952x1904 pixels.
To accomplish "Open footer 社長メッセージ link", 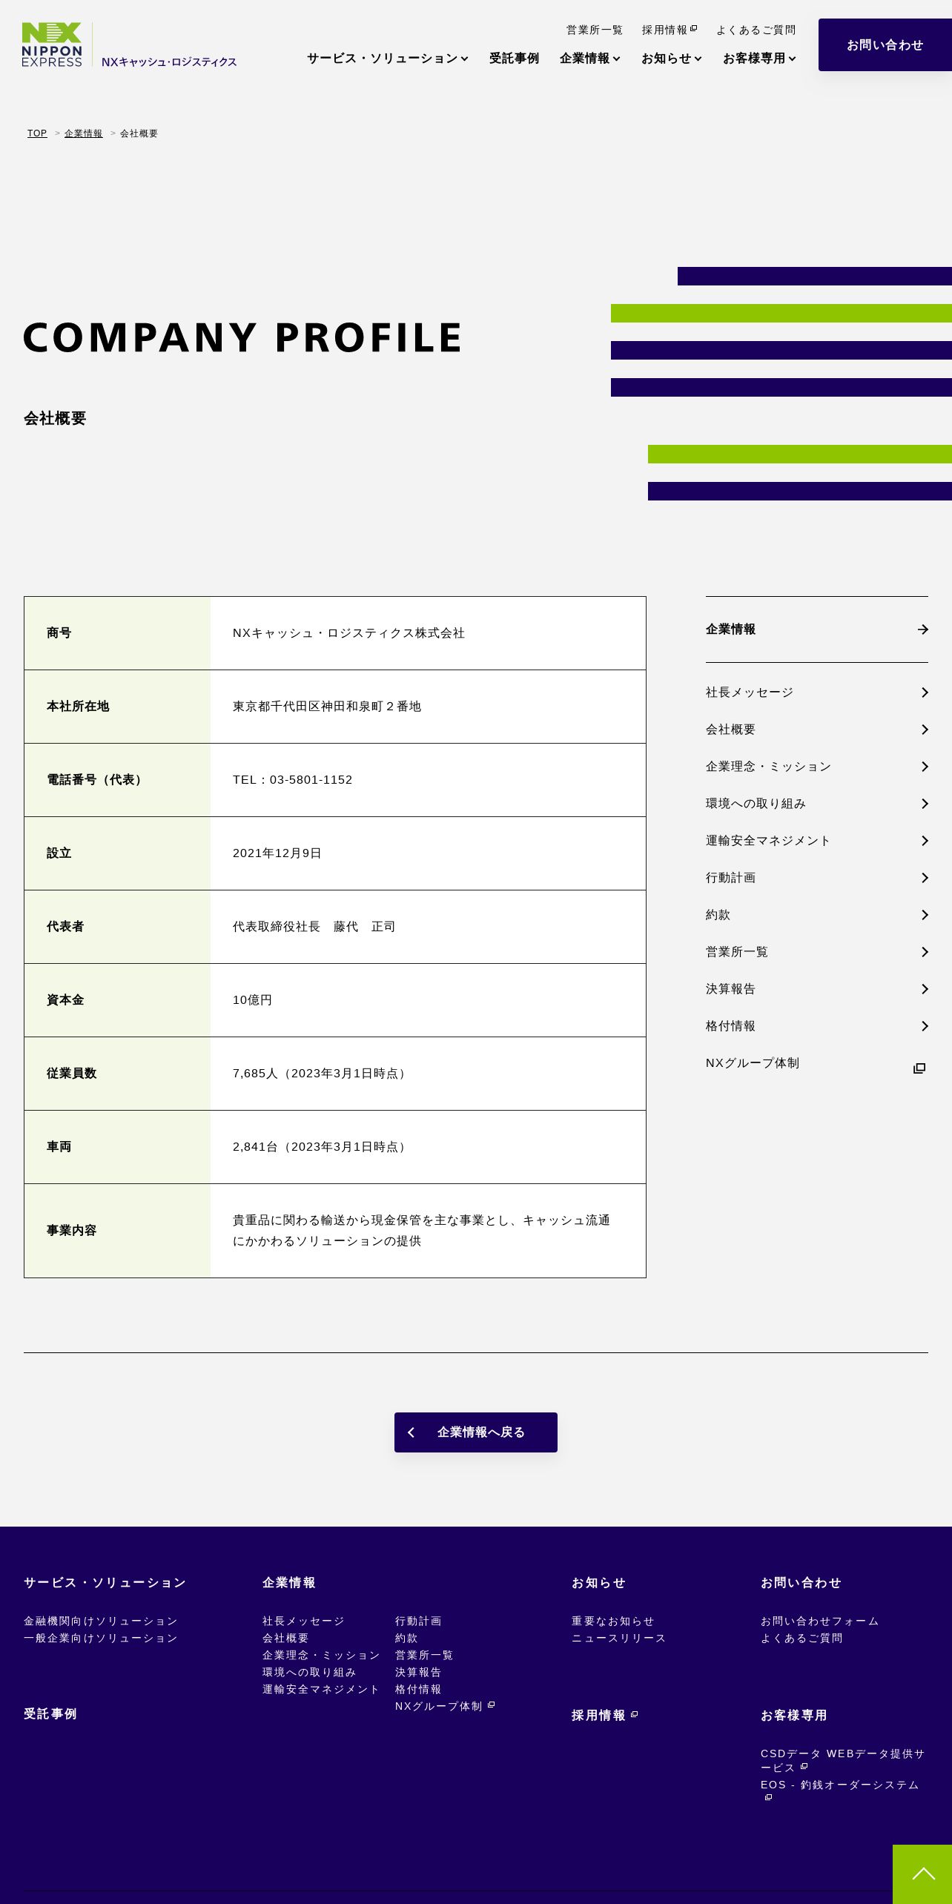I will [304, 1621].
